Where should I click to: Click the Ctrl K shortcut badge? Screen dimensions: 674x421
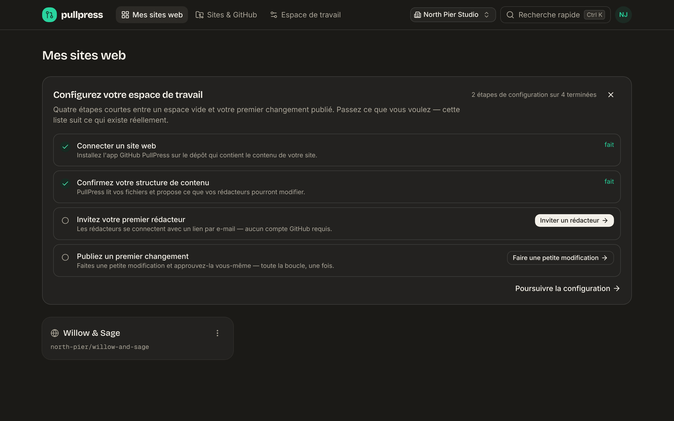click(594, 15)
